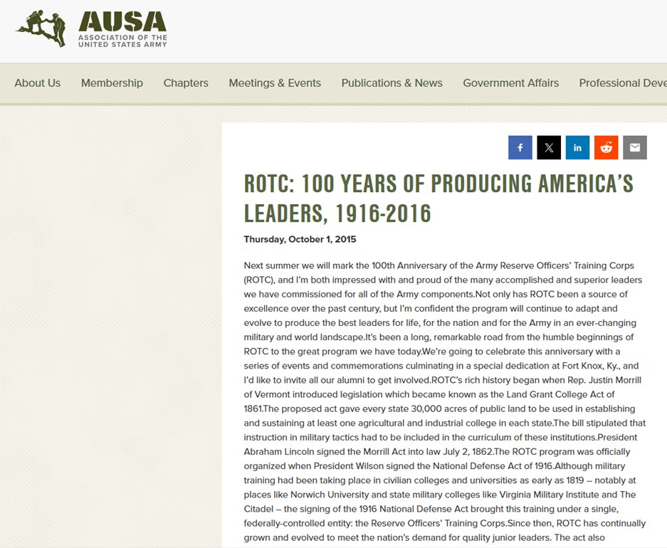Click the "Association of the United States Army" tagline
The width and height of the screenshot is (667, 548).
tap(122, 41)
